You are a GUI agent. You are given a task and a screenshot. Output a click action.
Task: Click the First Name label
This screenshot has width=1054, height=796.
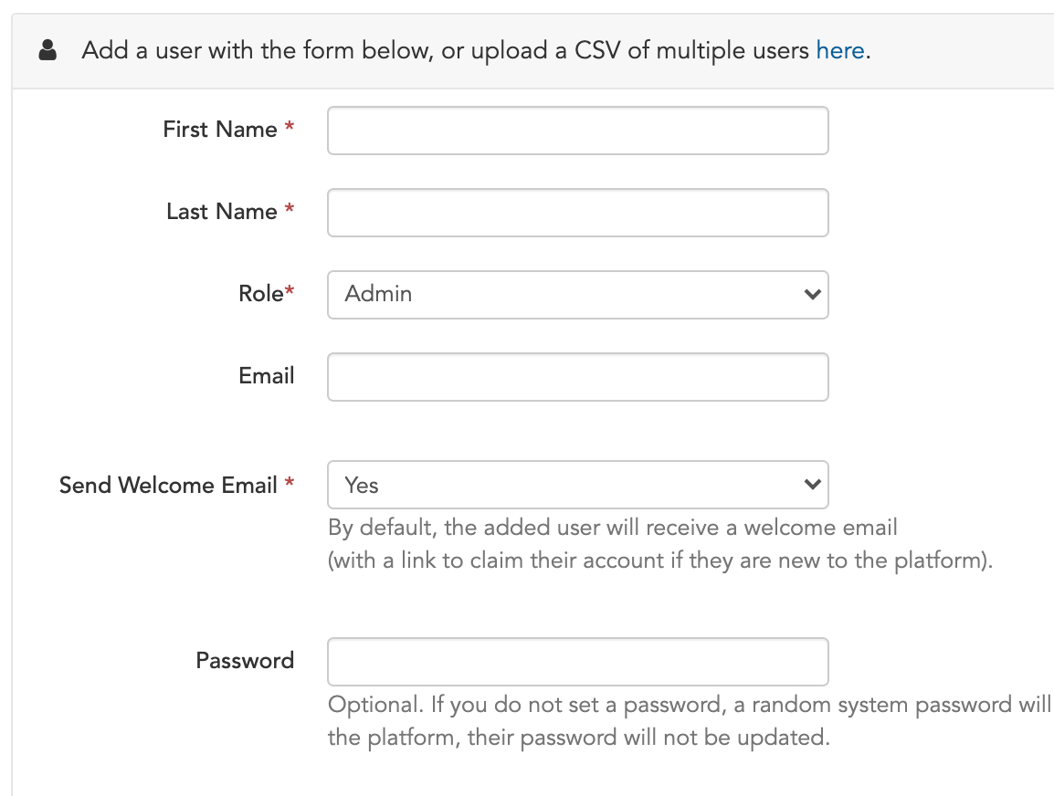[220, 129]
